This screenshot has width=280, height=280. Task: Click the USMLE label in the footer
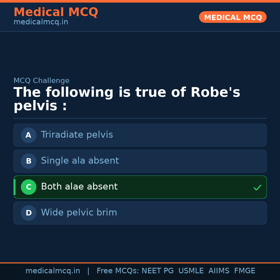pyautogui.click(x=191, y=271)
